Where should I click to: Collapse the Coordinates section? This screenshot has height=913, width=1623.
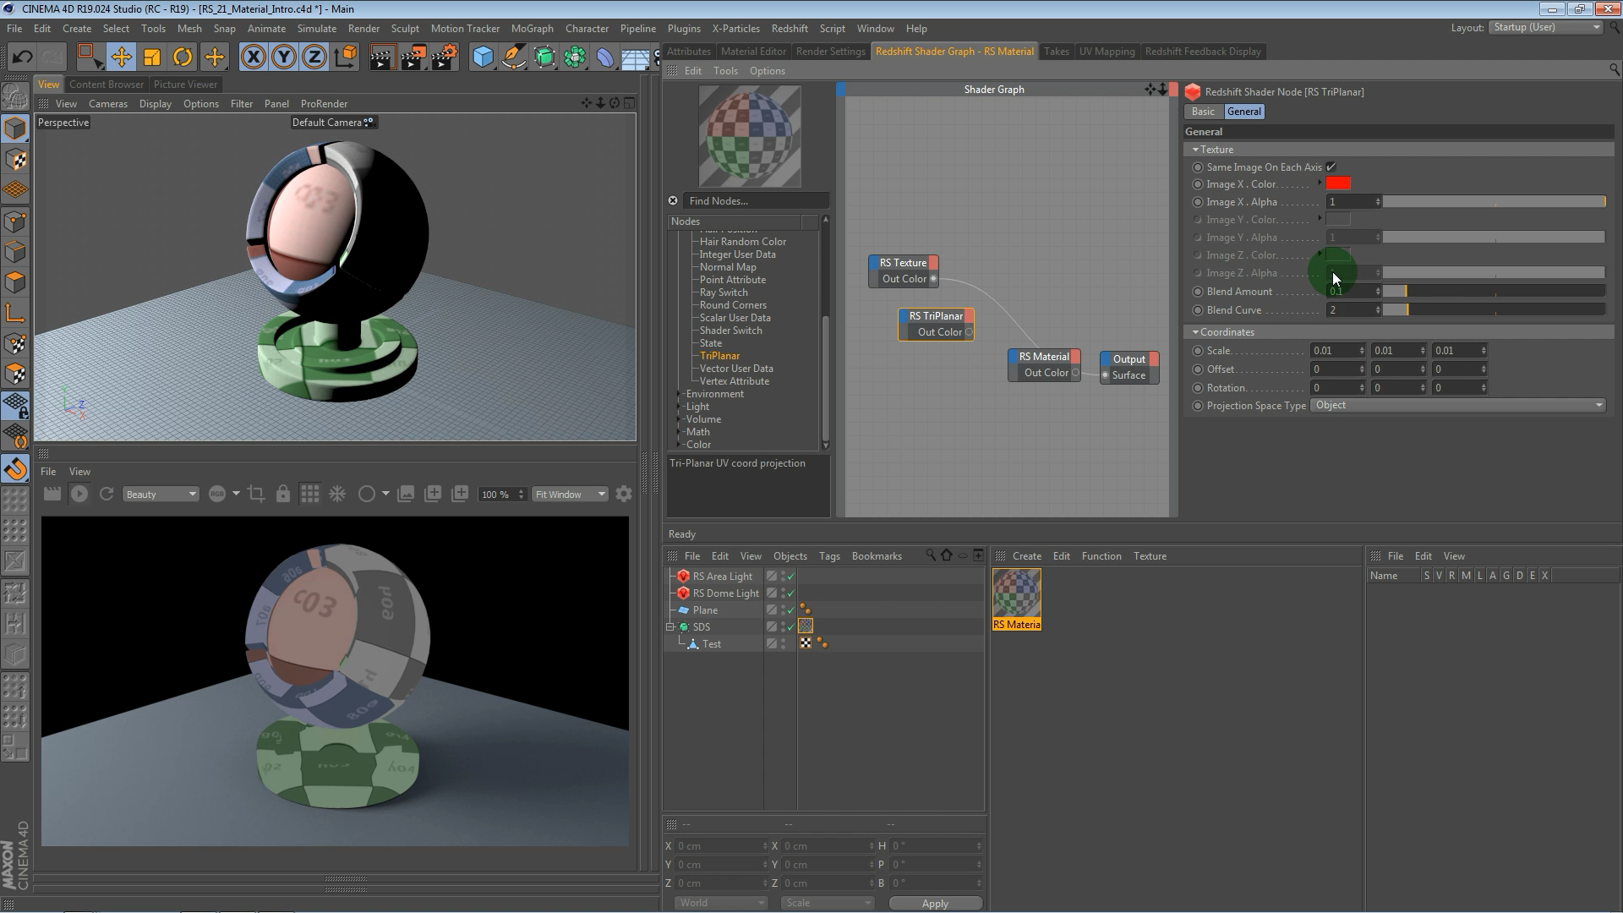point(1195,332)
